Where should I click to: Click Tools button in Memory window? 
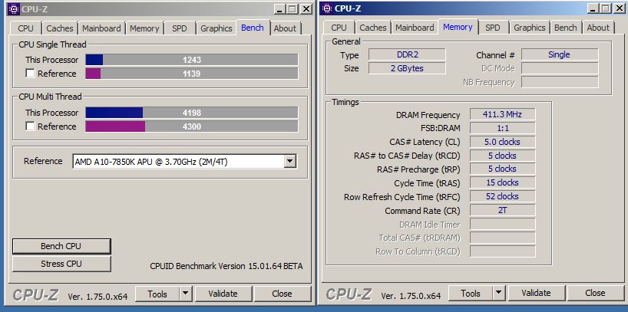coord(471,293)
